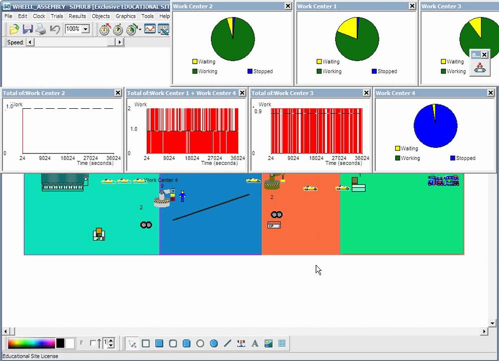Image resolution: width=499 pixels, height=361 pixels.
Task: Select the black color swatch
Action: (x=60, y=343)
